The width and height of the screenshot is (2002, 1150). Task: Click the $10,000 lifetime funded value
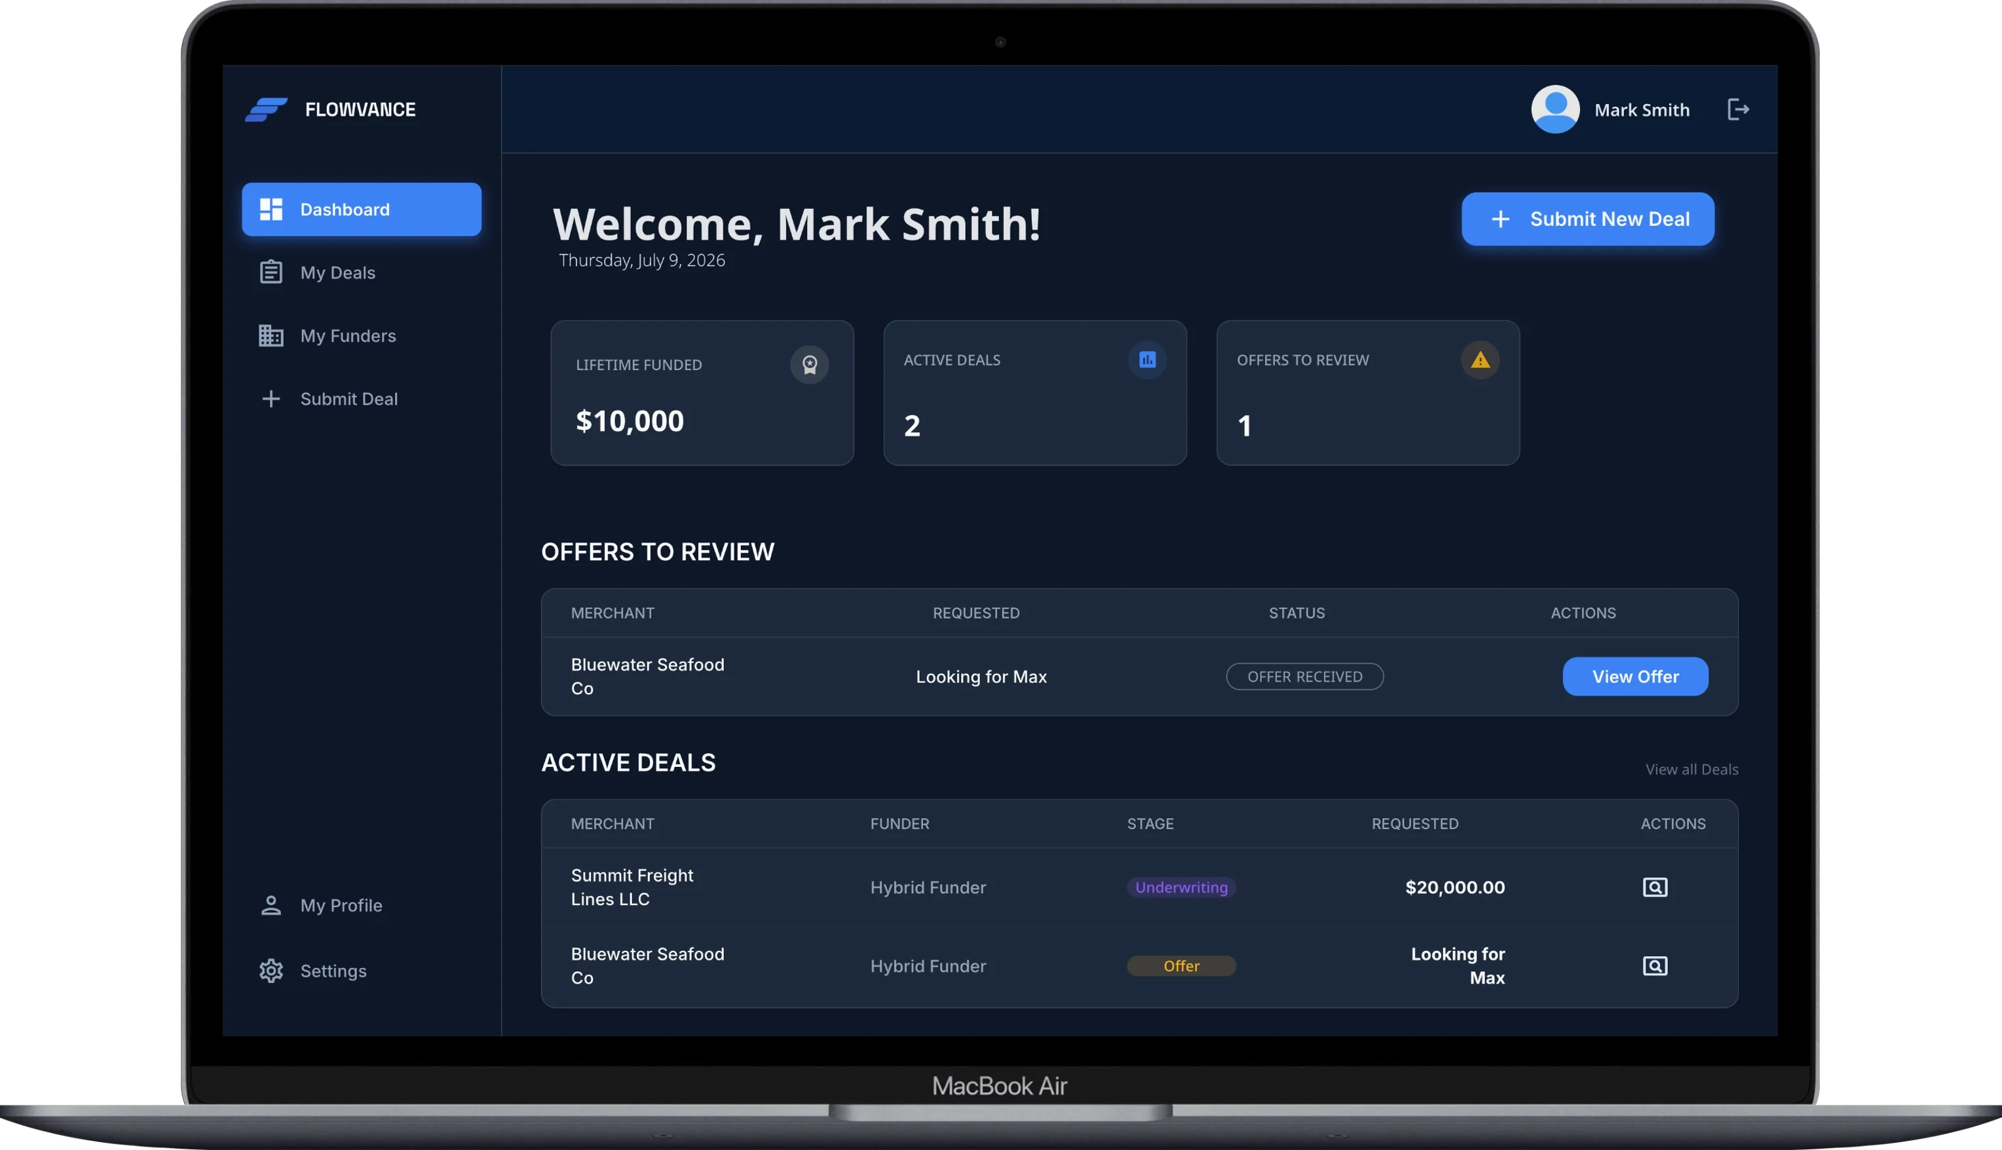pos(630,421)
